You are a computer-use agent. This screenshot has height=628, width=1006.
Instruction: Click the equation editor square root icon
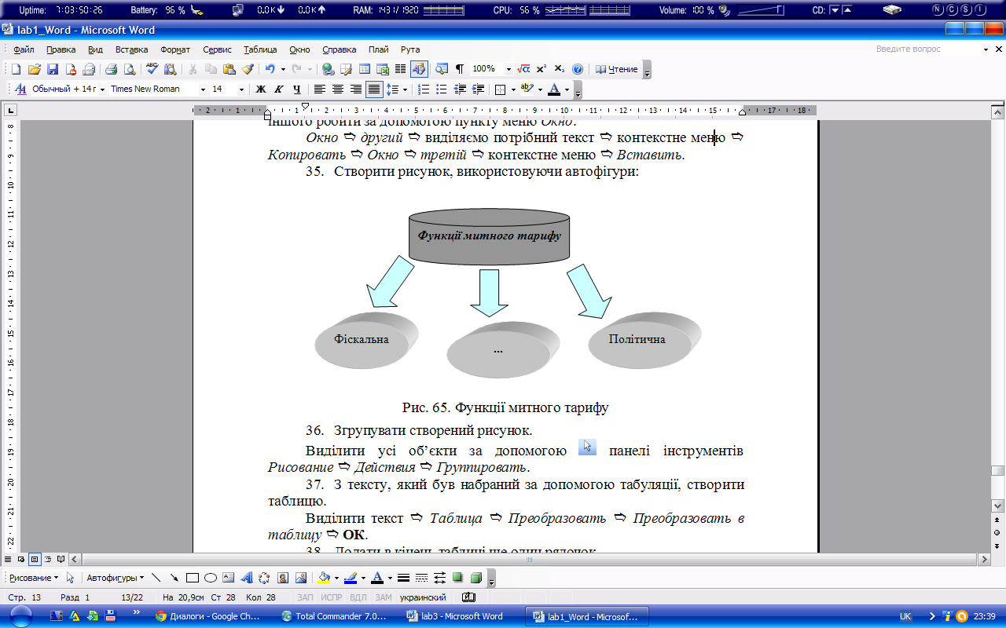tap(524, 69)
